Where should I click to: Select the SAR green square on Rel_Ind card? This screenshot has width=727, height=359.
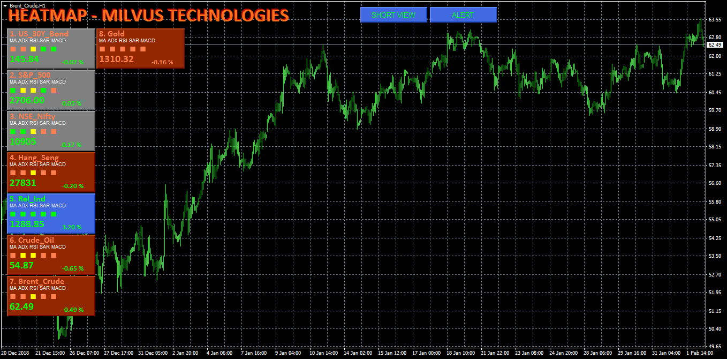pos(43,214)
